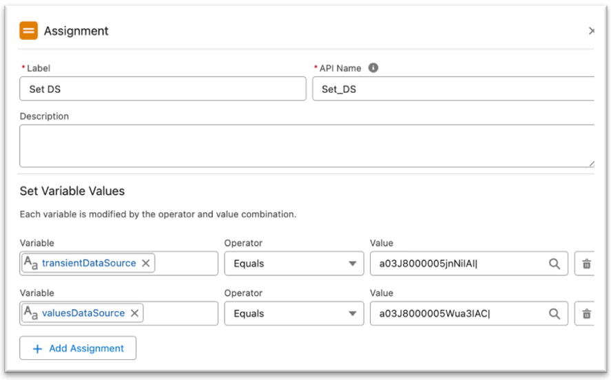Click the Aa text icon on valuesDataSource
Image resolution: width=611 pixels, height=380 pixels.
point(31,314)
